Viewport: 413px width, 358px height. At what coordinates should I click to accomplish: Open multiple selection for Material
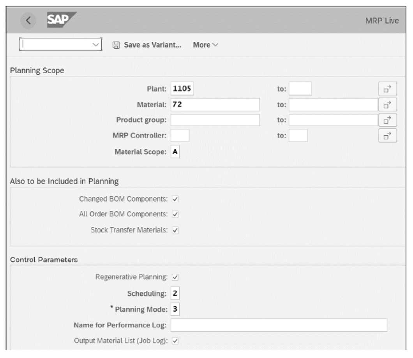point(387,104)
